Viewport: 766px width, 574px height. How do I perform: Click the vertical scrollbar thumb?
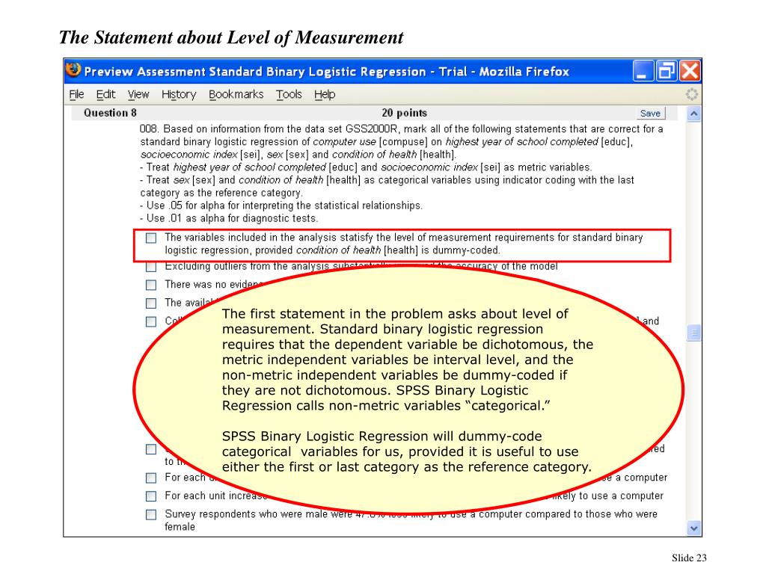point(693,333)
